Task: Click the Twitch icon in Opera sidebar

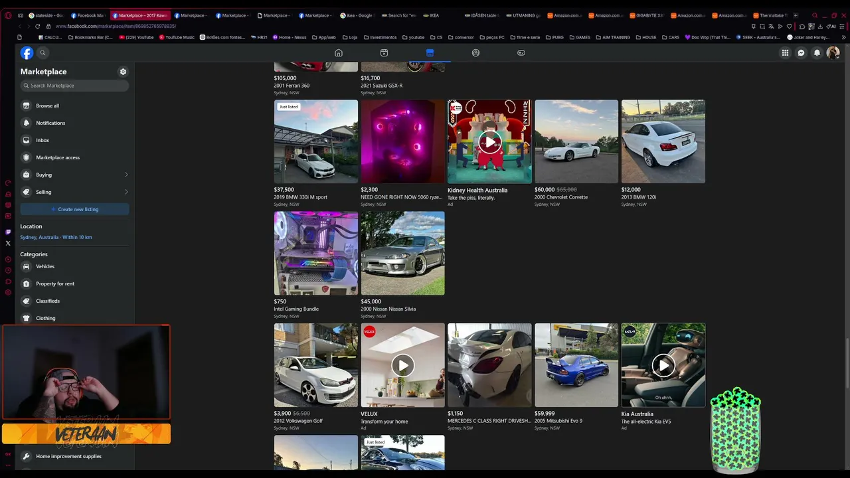Action: [8, 232]
